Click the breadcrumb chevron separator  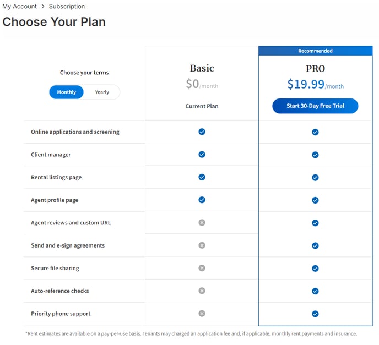click(43, 7)
